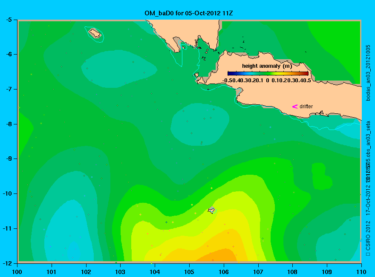Click the vertical text bodas_an03_20121005
This screenshot has height=277, width=375.
[x=368, y=73]
